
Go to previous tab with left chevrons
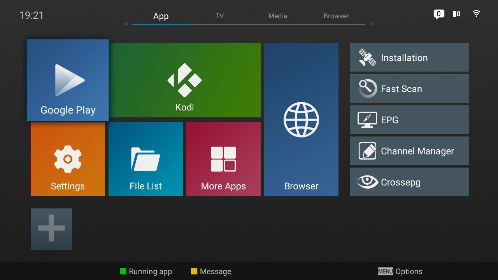click(126, 24)
